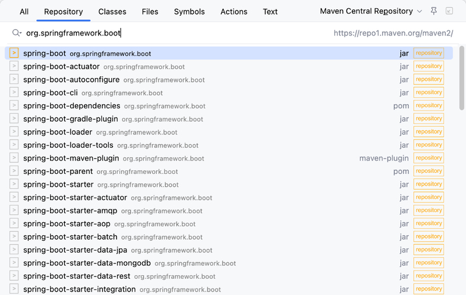Click maven-plugin type on spring-boot-maven-plugin row
The width and height of the screenshot is (466, 295).
coord(384,158)
